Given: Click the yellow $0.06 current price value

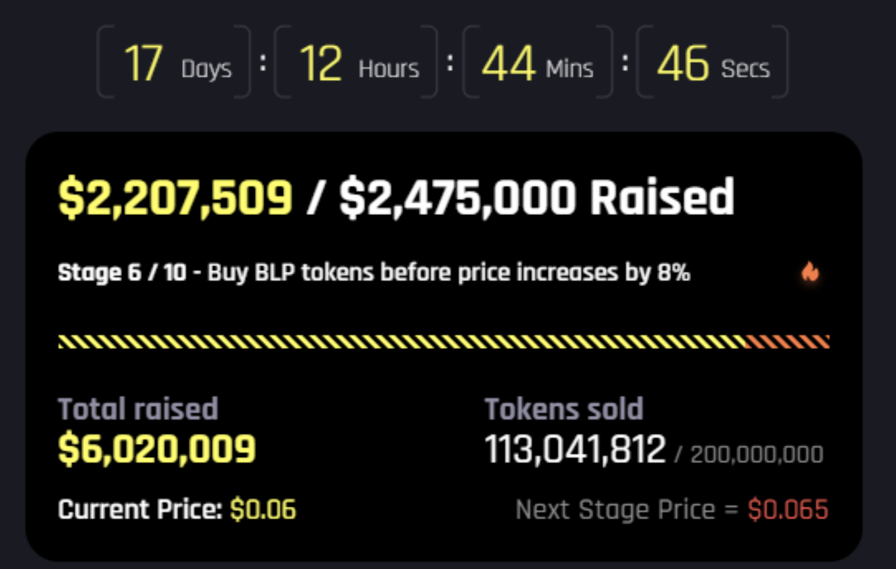Looking at the screenshot, I should pos(263,509).
